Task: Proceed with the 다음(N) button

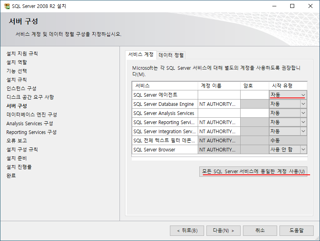Action: [224, 231]
